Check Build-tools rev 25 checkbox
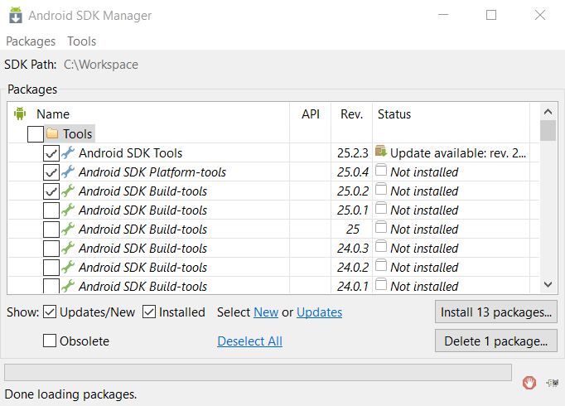Image resolution: width=565 pixels, height=406 pixels. point(51,230)
